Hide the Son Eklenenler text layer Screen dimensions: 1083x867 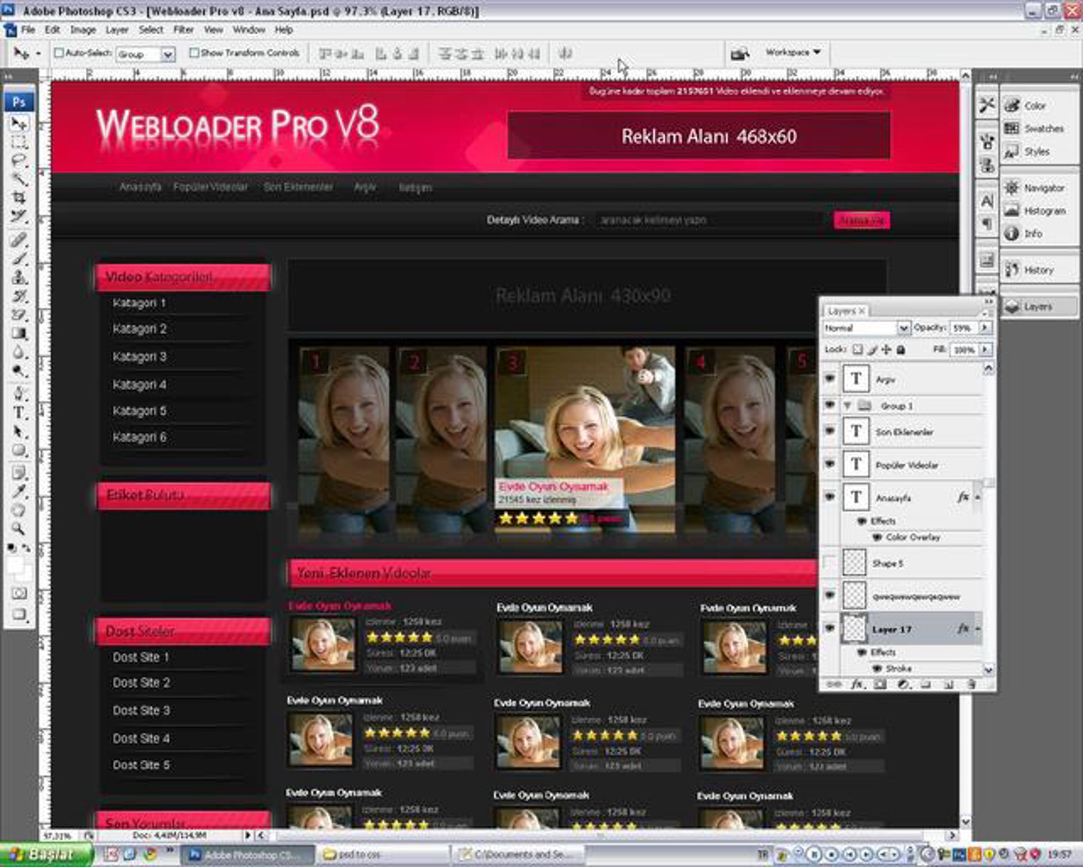(x=830, y=431)
